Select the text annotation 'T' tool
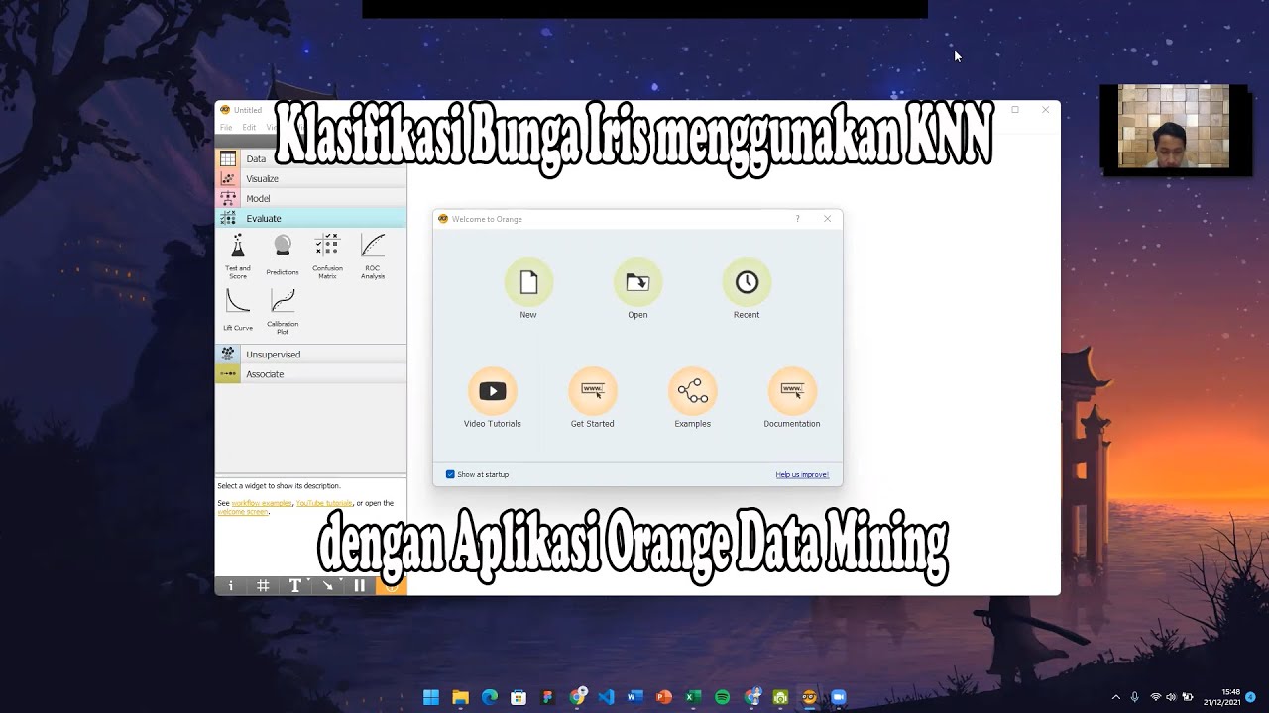This screenshot has width=1269, height=713. 295,585
